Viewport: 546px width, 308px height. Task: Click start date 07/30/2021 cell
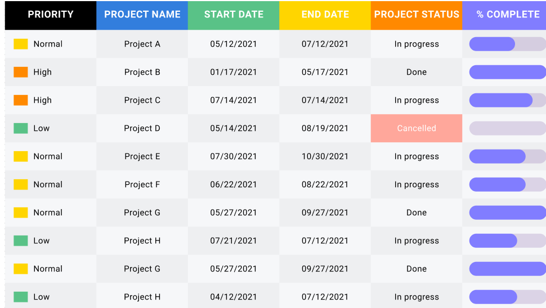[x=234, y=156]
